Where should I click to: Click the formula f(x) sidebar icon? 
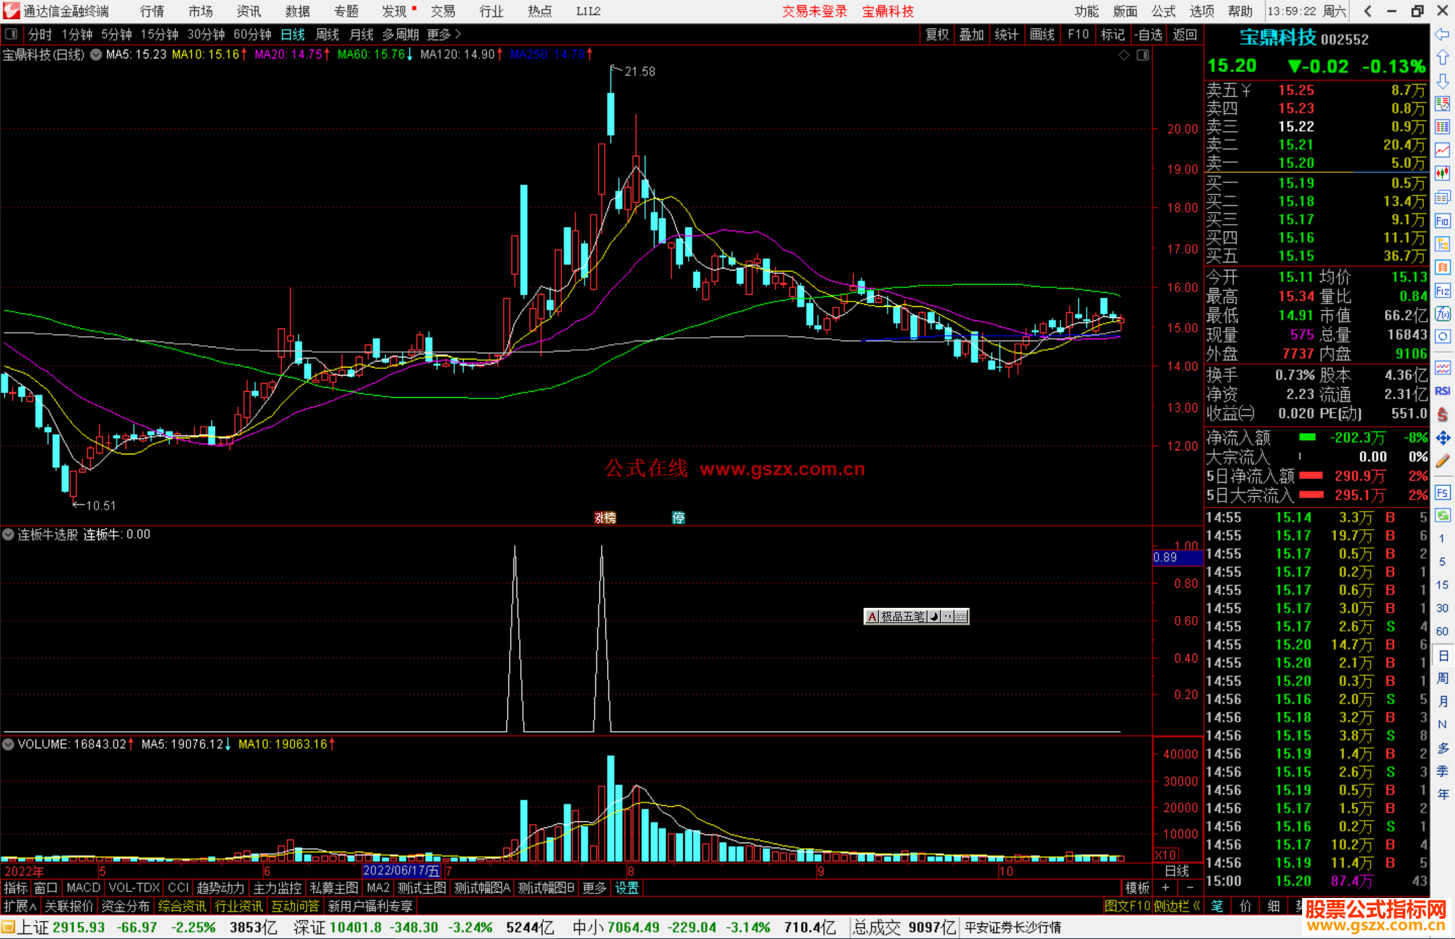coord(1442,314)
